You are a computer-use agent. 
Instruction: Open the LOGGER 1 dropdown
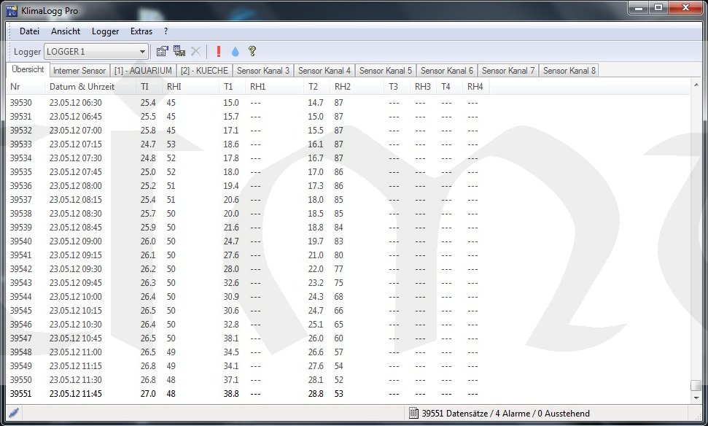pyautogui.click(x=143, y=52)
